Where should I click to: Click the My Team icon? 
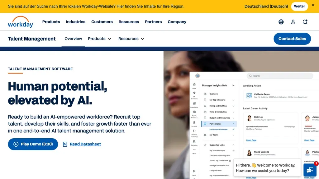pos(205,135)
